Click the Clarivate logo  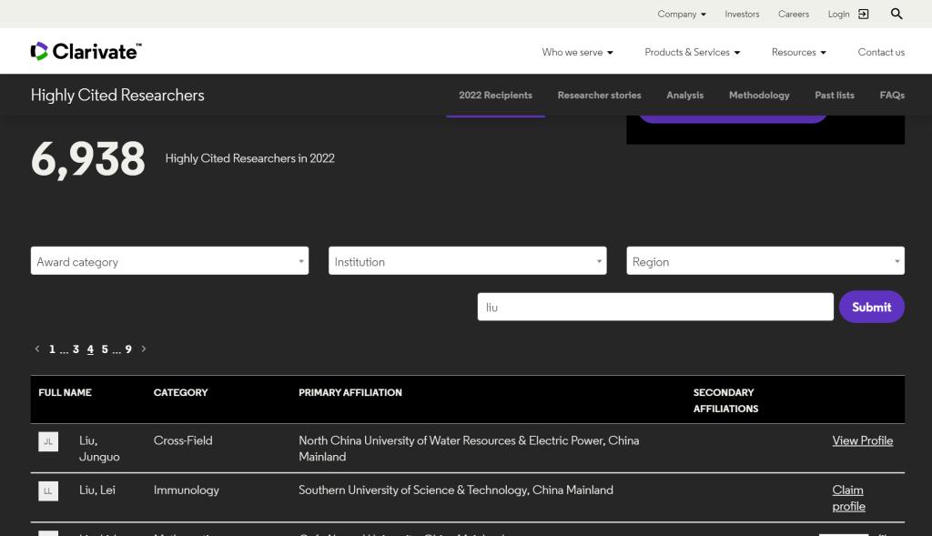click(x=86, y=51)
